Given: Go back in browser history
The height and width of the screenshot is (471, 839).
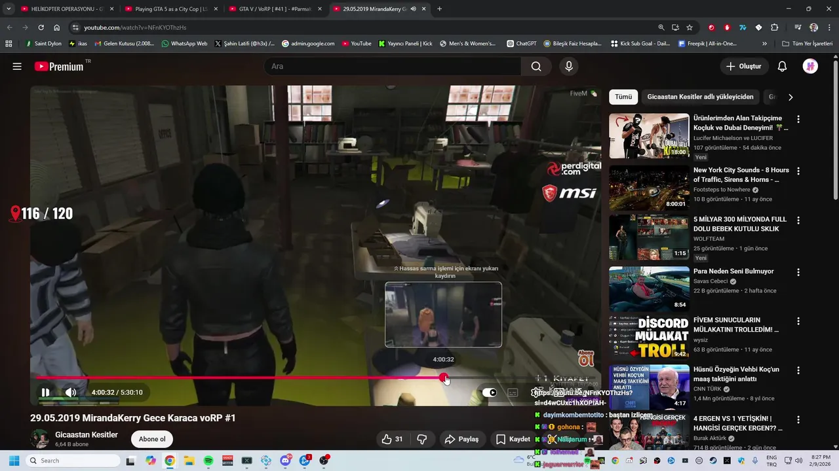Looking at the screenshot, I should tap(9, 27).
